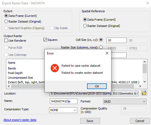Open the About export raster data link
The width and height of the screenshot is (151, 125).
[20, 120]
